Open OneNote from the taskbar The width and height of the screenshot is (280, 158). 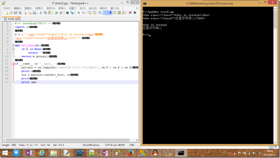pos(29,153)
